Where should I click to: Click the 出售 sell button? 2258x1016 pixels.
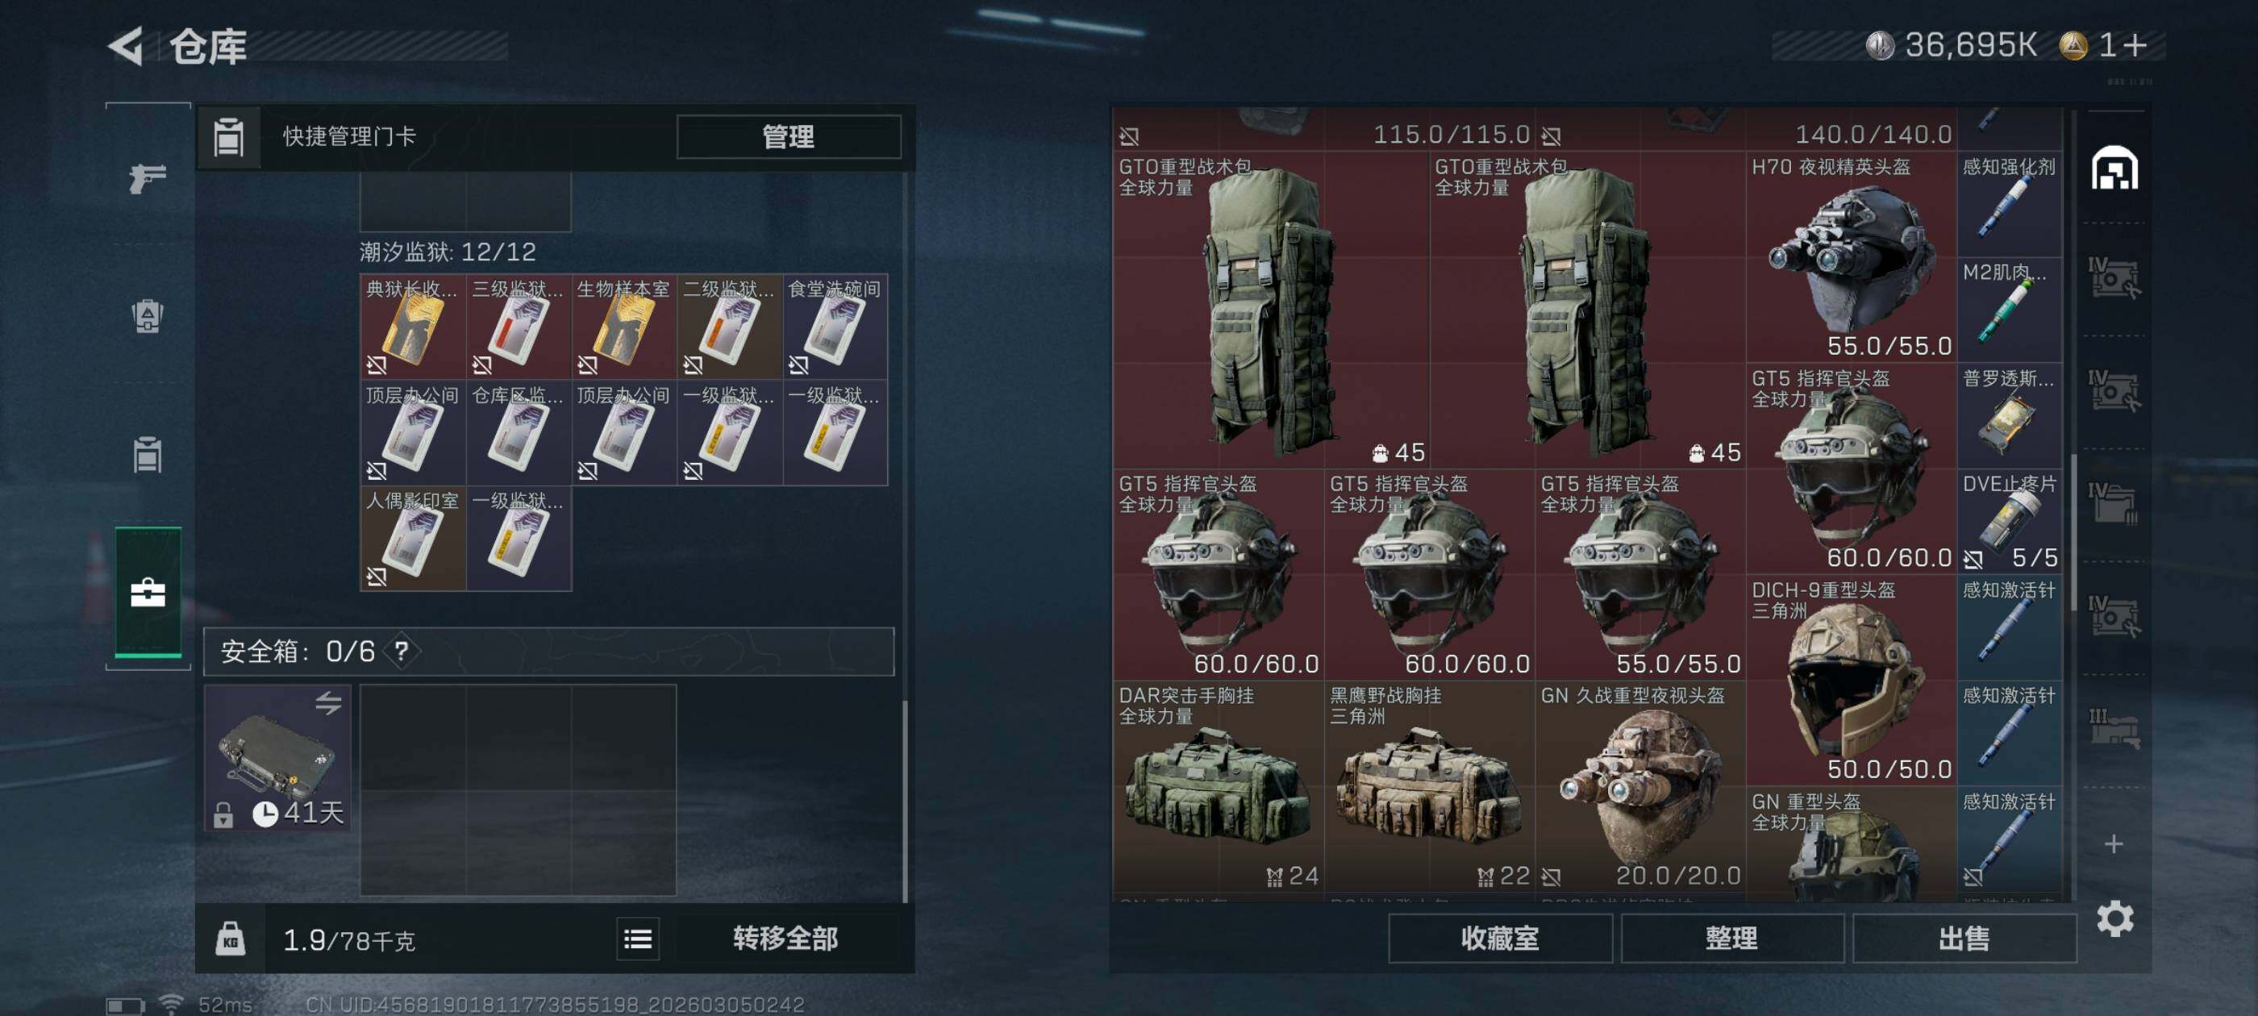(1964, 939)
